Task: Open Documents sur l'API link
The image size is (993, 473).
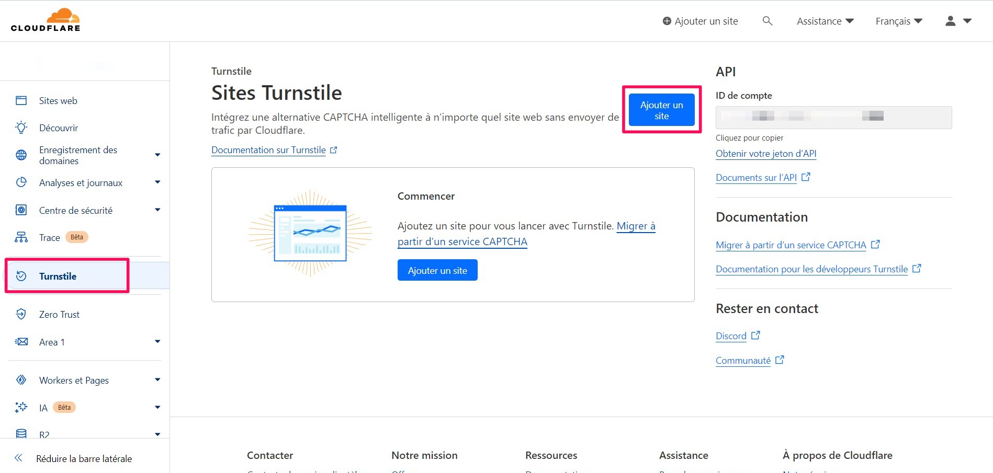Action: 756,178
